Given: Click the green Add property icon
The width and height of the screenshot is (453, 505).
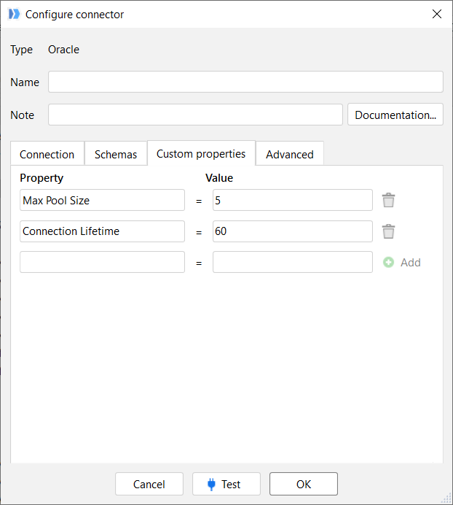Looking at the screenshot, I should click(389, 263).
